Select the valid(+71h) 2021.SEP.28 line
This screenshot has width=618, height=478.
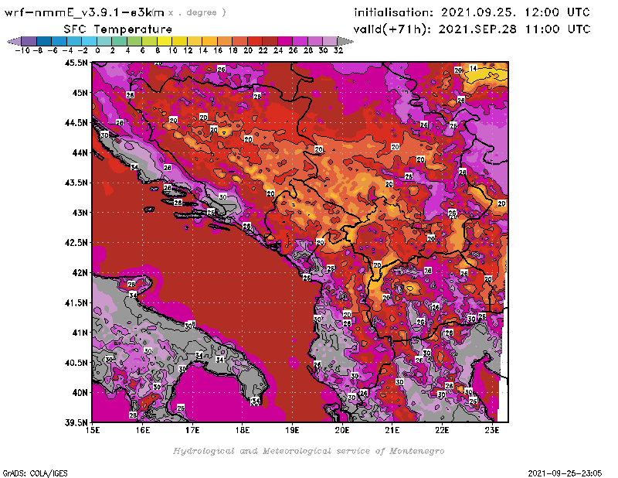point(472,29)
